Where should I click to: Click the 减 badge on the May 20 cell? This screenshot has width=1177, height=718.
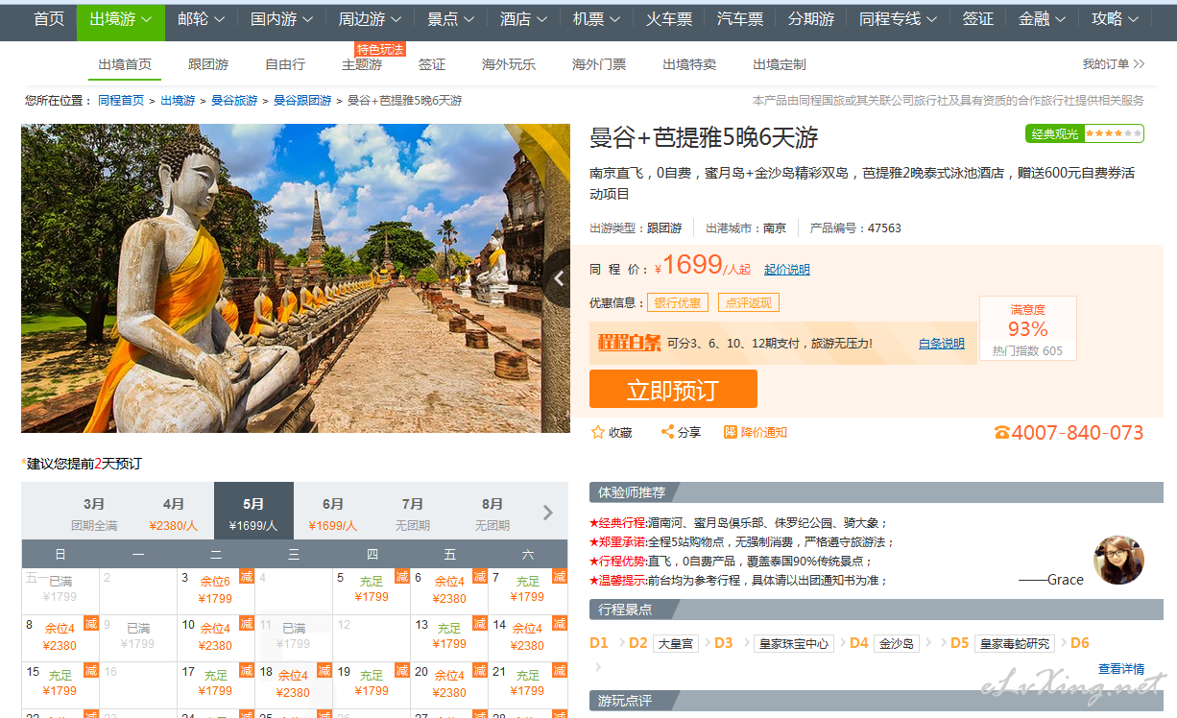(480, 670)
